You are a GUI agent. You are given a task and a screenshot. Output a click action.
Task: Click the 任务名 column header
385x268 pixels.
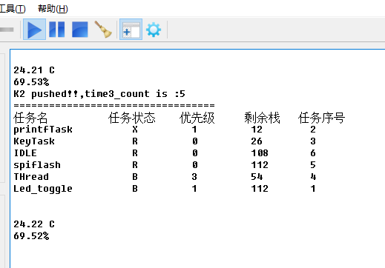coord(30,118)
